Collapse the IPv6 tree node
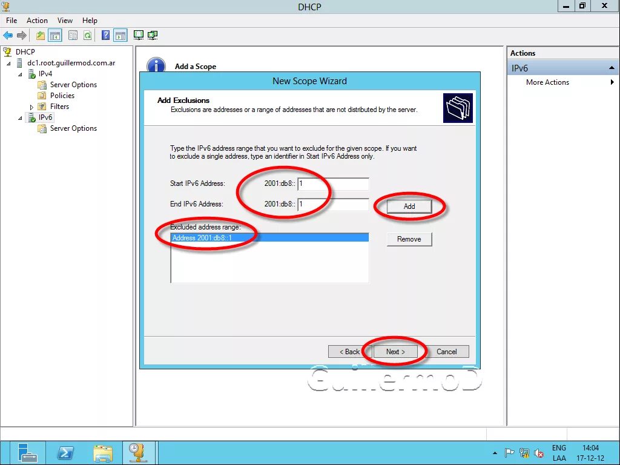The width and height of the screenshot is (620, 465). click(20, 118)
